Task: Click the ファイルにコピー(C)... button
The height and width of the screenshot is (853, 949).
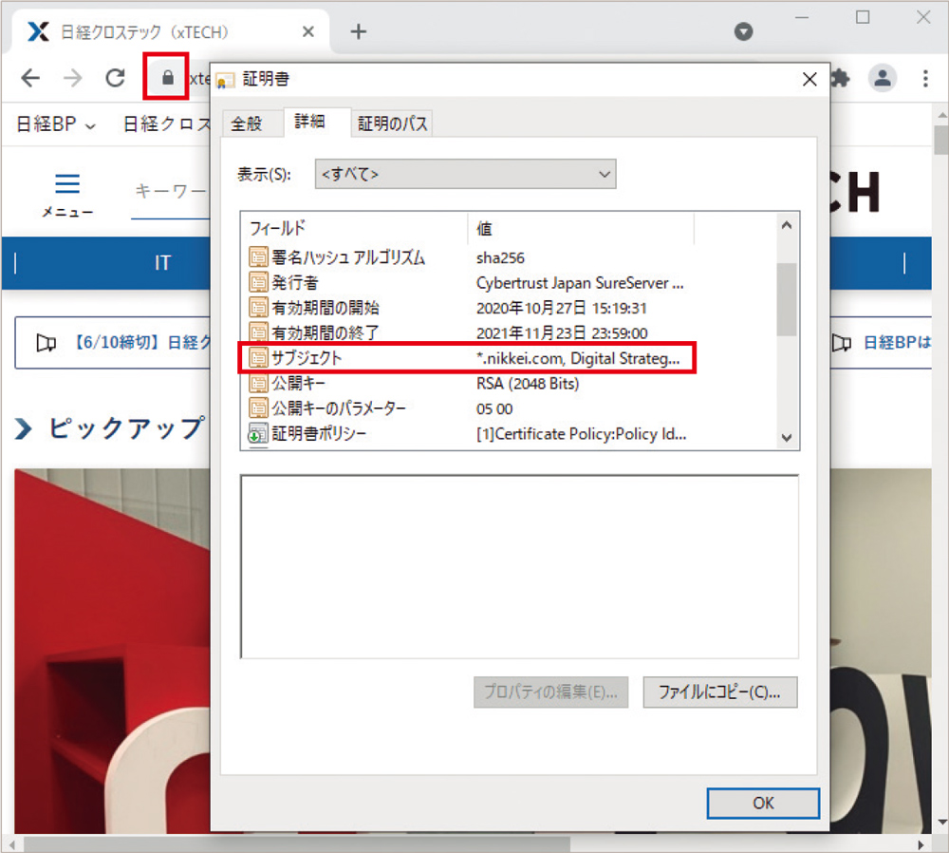Action: [719, 692]
